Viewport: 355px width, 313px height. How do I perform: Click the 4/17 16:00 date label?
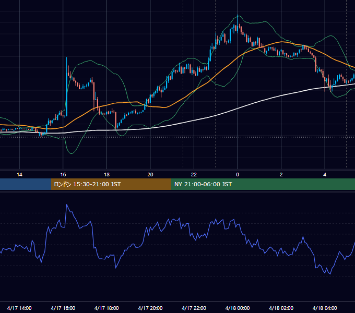(x=63, y=308)
